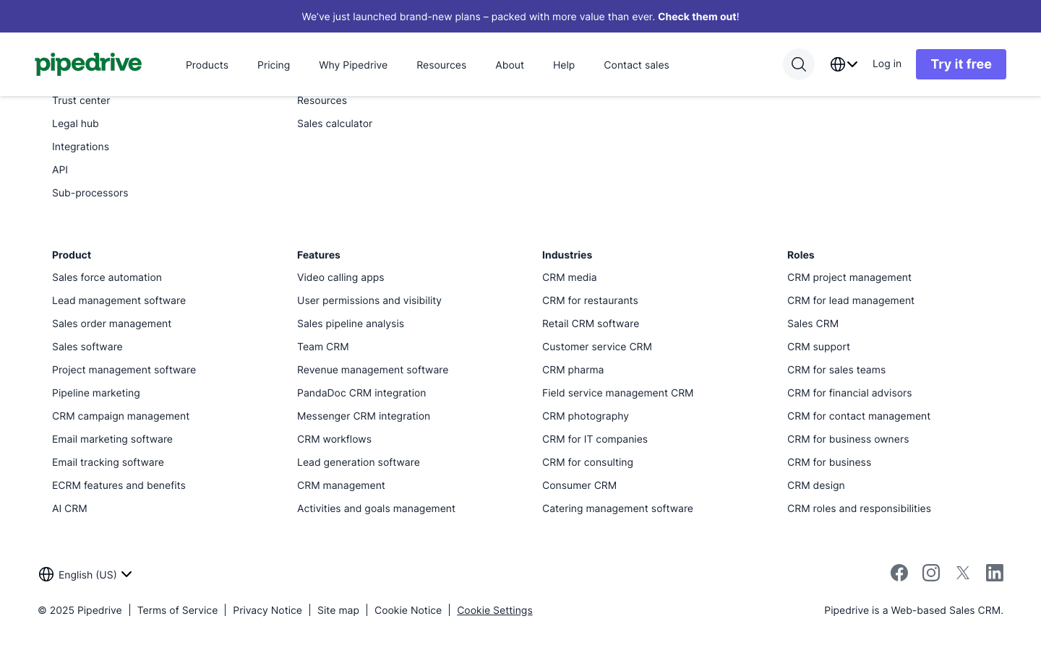Open the Sales calculator link
This screenshot has height=650, width=1041.
(335, 123)
